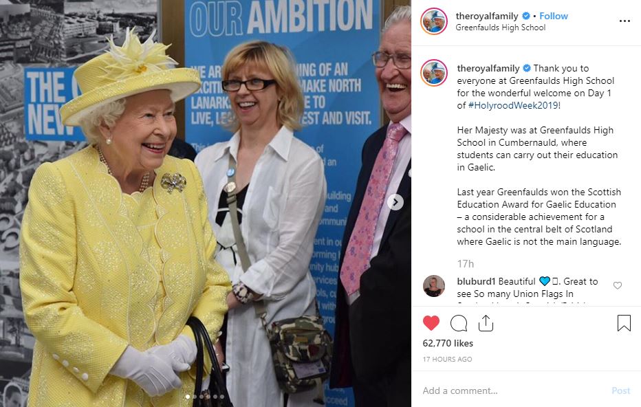
Task: Like bluburd1's comment with heart icon
Action: pos(618,285)
